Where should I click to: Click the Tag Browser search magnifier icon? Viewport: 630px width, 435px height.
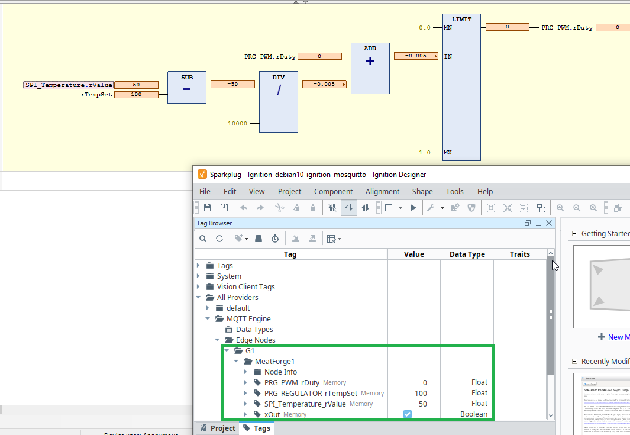click(203, 239)
